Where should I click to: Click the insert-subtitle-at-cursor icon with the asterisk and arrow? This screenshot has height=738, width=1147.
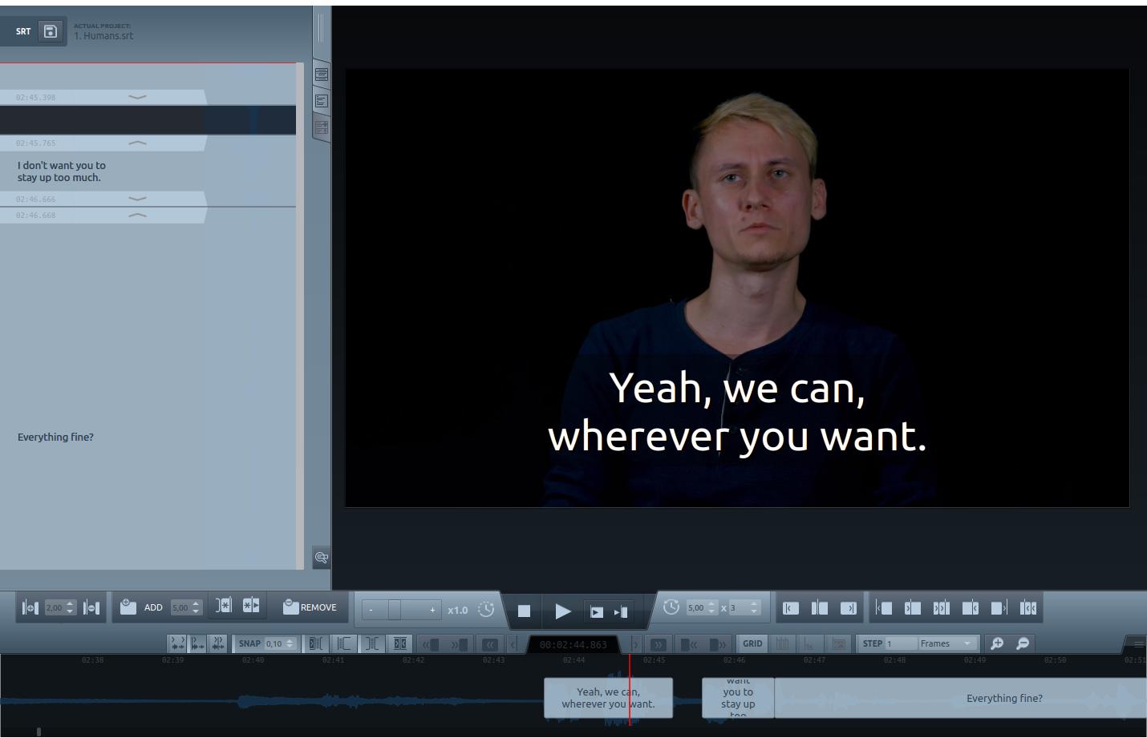[x=251, y=605]
